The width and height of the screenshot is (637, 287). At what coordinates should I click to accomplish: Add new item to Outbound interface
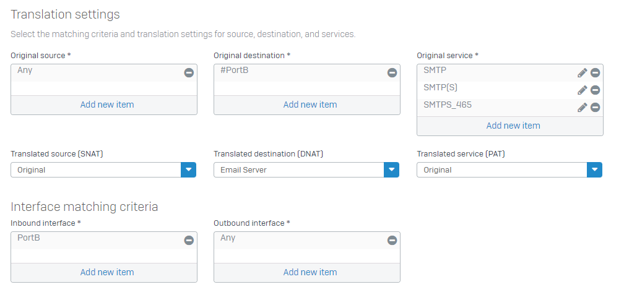[310, 272]
